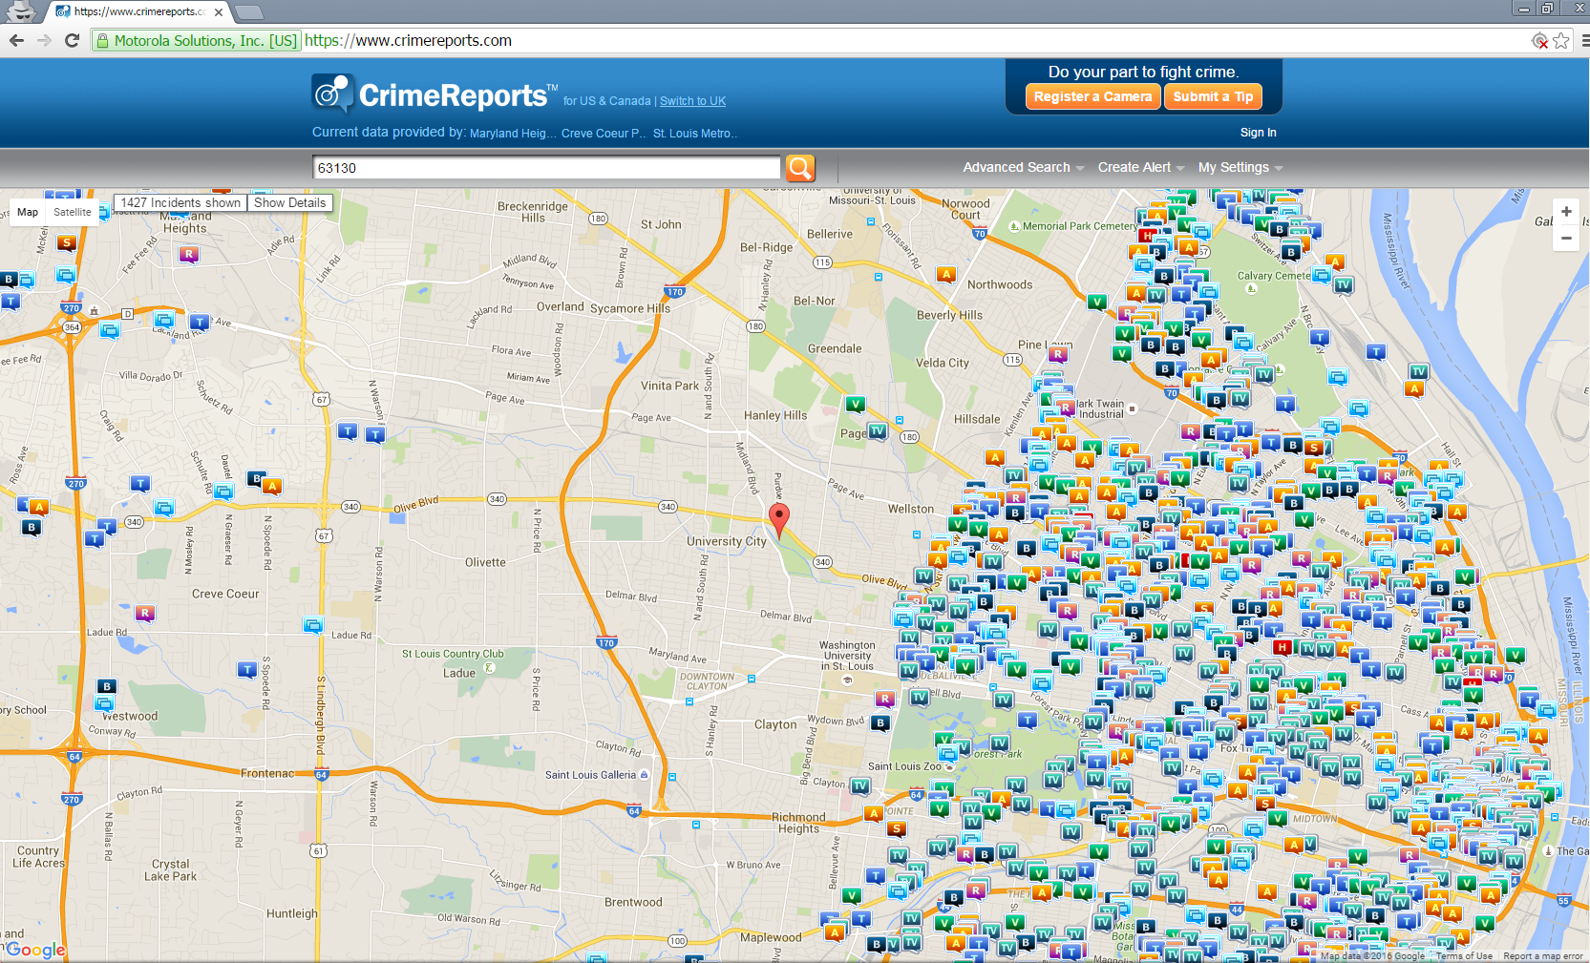Click the 63130 search input field
The height and width of the screenshot is (963, 1590).
(546, 168)
